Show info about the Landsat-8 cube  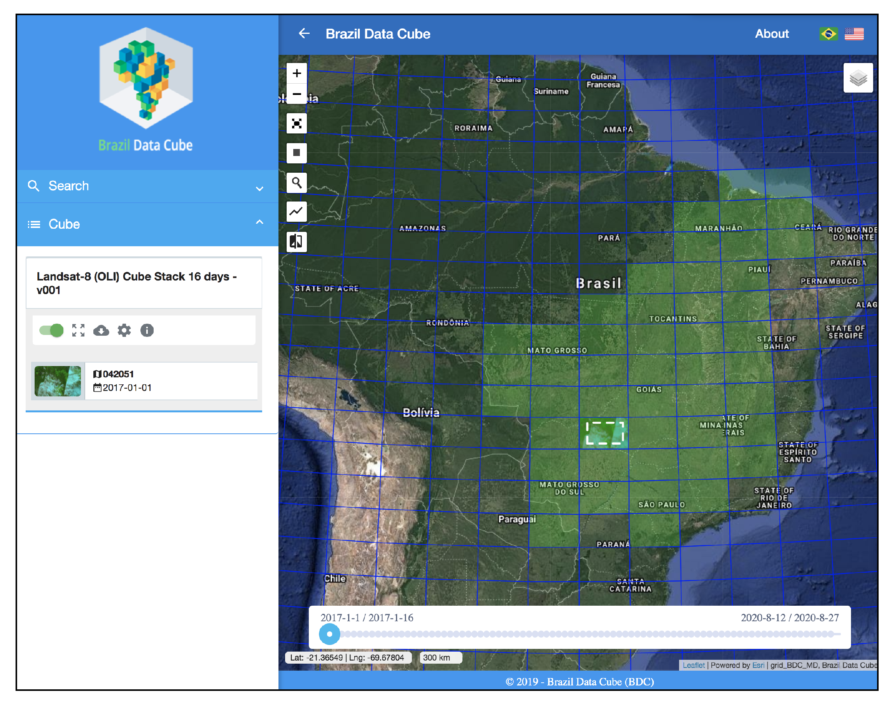[x=147, y=330]
